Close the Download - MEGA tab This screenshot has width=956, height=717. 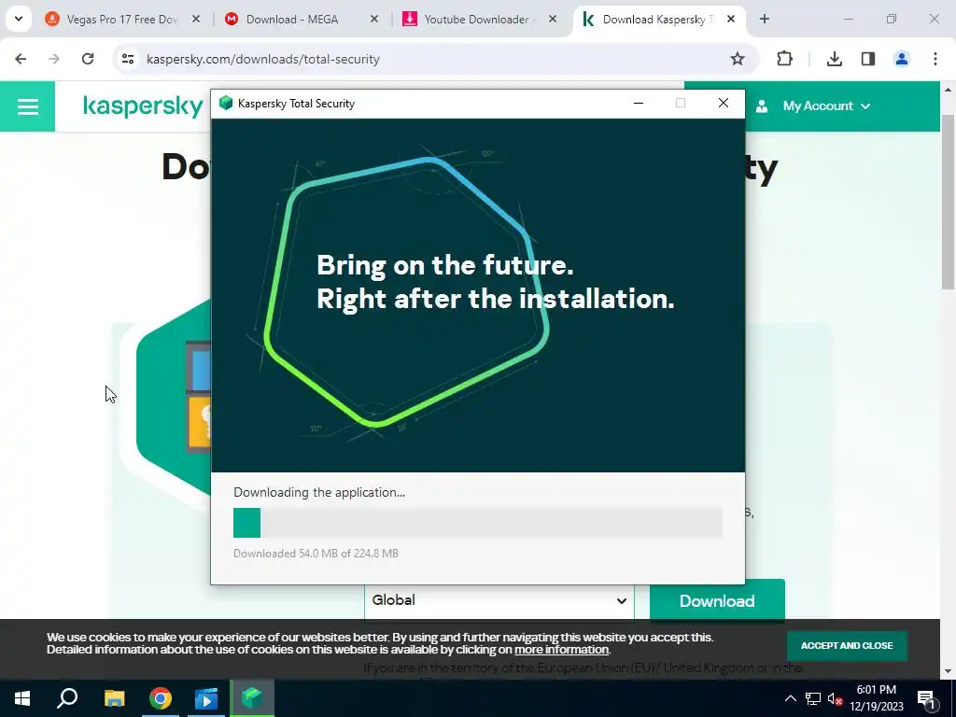[374, 20]
